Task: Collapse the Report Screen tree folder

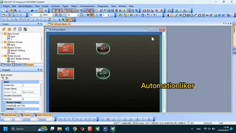Action: click(2, 48)
